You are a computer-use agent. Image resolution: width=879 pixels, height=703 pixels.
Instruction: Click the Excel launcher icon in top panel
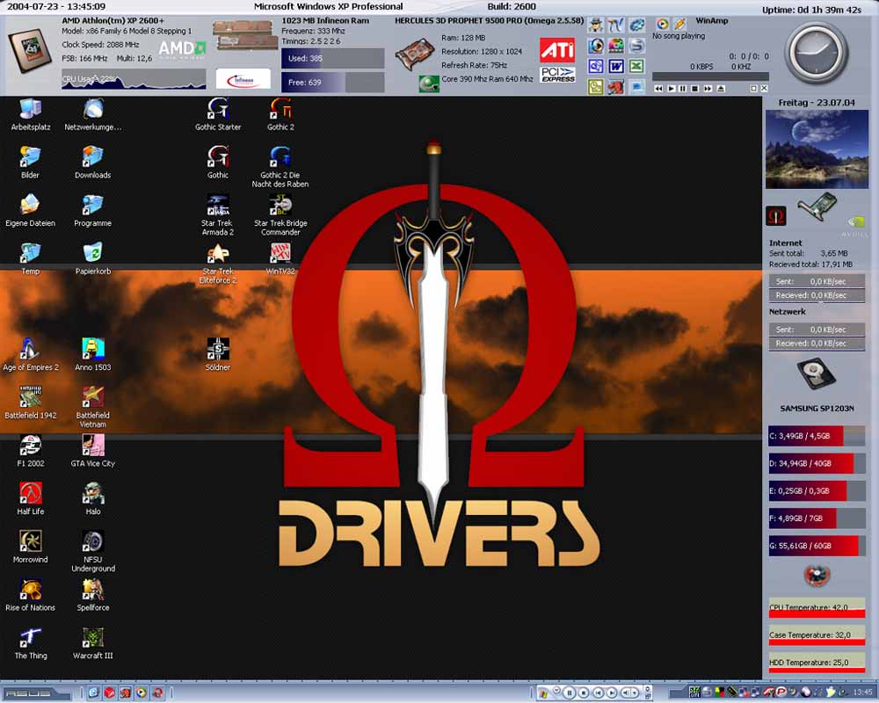click(636, 66)
